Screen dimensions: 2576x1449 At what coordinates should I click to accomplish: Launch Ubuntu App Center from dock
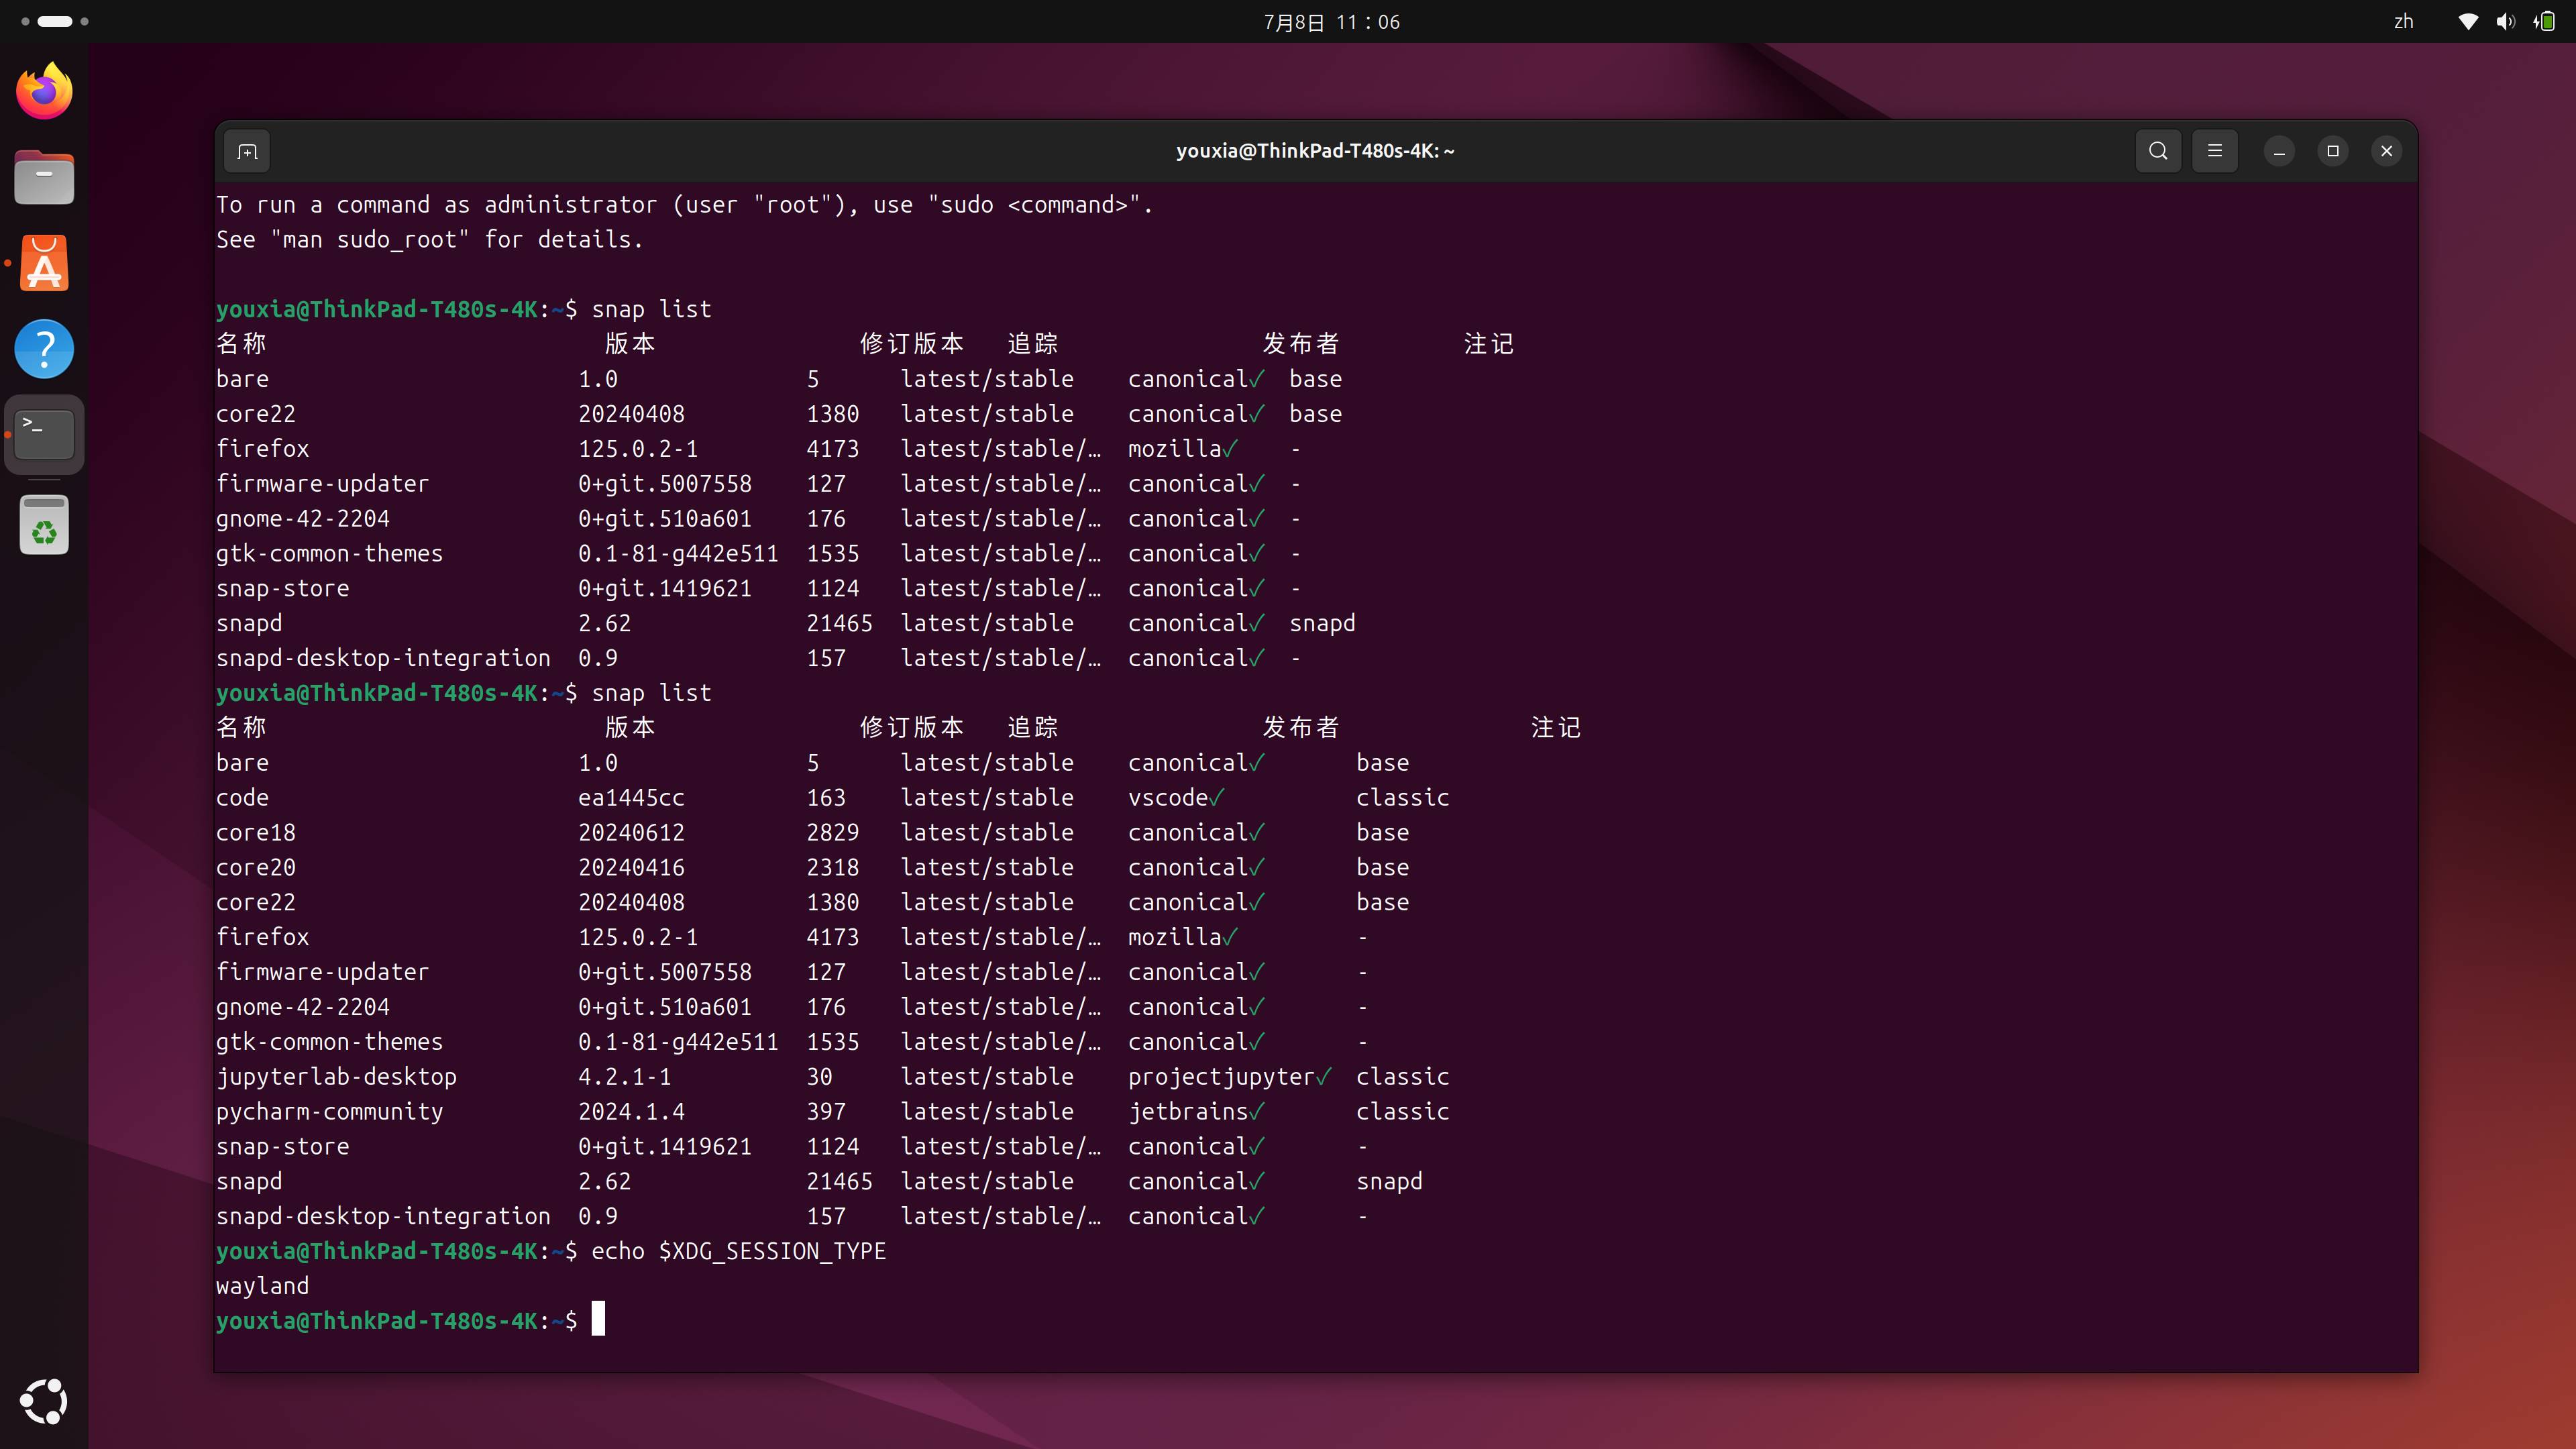point(44,264)
